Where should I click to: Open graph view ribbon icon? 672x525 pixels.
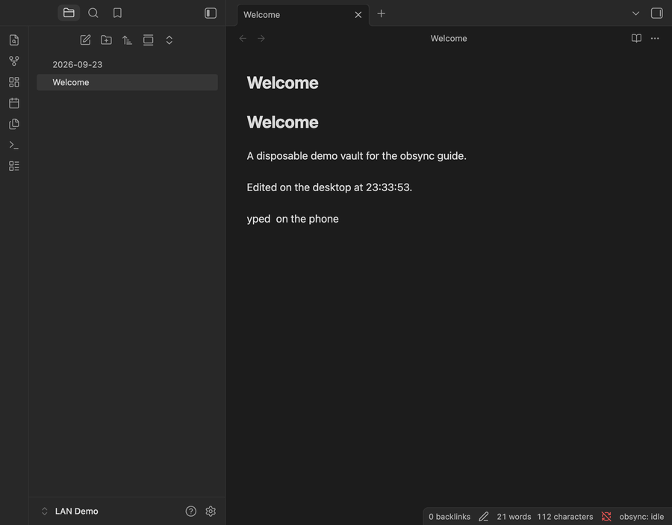click(x=14, y=60)
